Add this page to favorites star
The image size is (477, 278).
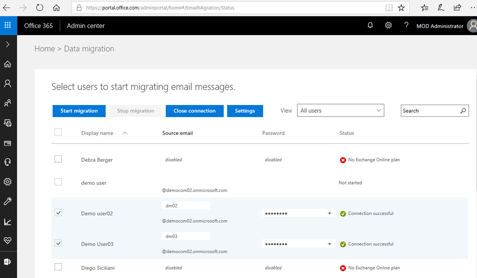pyautogui.click(x=401, y=8)
